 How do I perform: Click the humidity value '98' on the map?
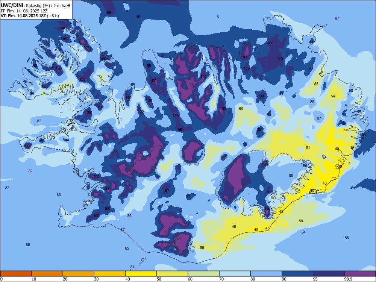(x=180, y=129)
